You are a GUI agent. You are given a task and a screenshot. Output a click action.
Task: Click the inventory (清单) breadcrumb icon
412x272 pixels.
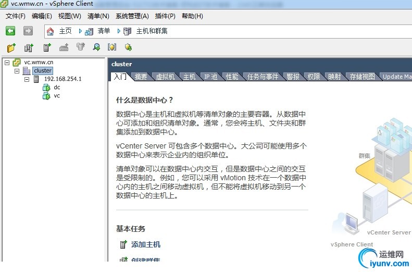coord(89,32)
